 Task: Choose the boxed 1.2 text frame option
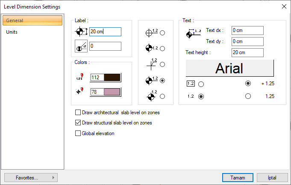point(201,84)
